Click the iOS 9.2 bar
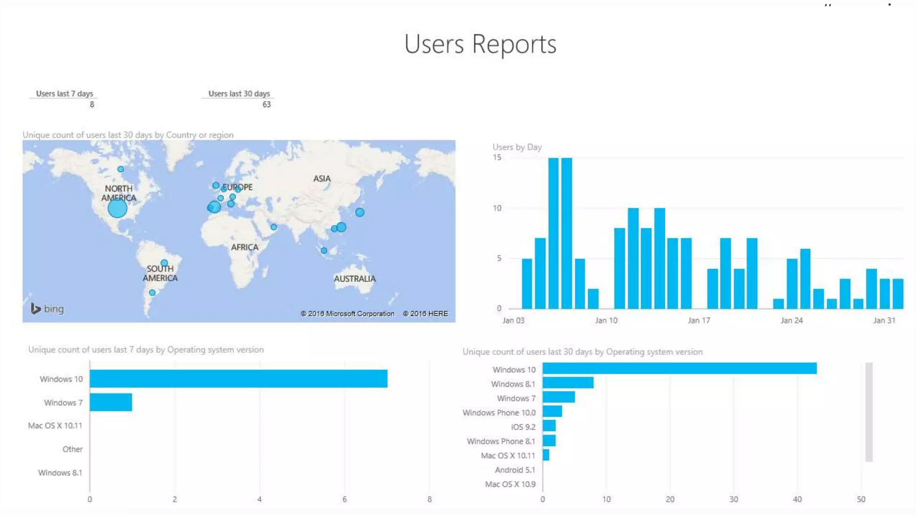Screen dimensions: 916x515 549,426
